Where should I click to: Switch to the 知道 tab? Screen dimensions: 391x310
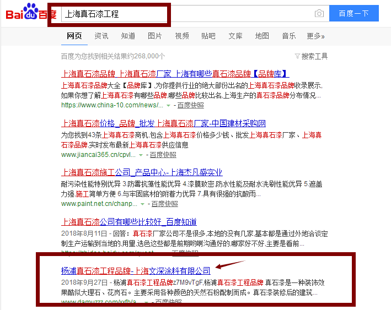128,36
